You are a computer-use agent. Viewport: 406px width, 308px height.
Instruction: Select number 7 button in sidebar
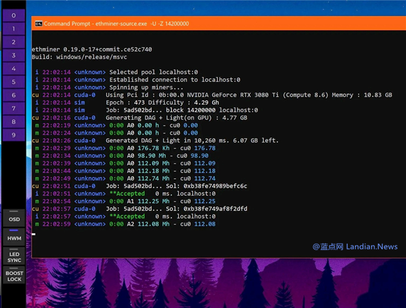14,109
